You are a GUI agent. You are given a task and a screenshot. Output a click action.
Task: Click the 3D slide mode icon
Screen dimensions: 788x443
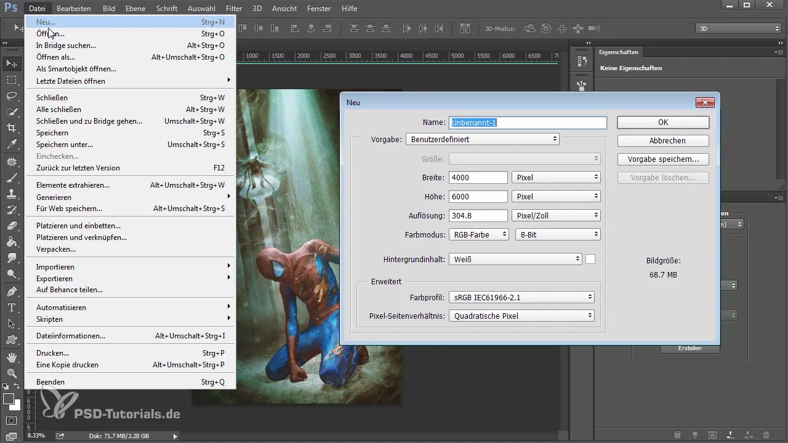[x=577, y=28]
